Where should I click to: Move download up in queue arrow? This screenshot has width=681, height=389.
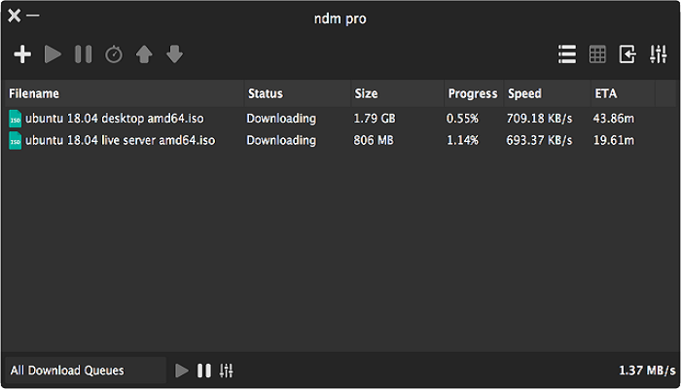tap(144, 54)
